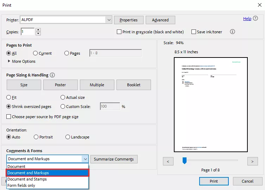Screen dimensions: 265x190
Task: Select the Poster button
Action: click(60, 85)
